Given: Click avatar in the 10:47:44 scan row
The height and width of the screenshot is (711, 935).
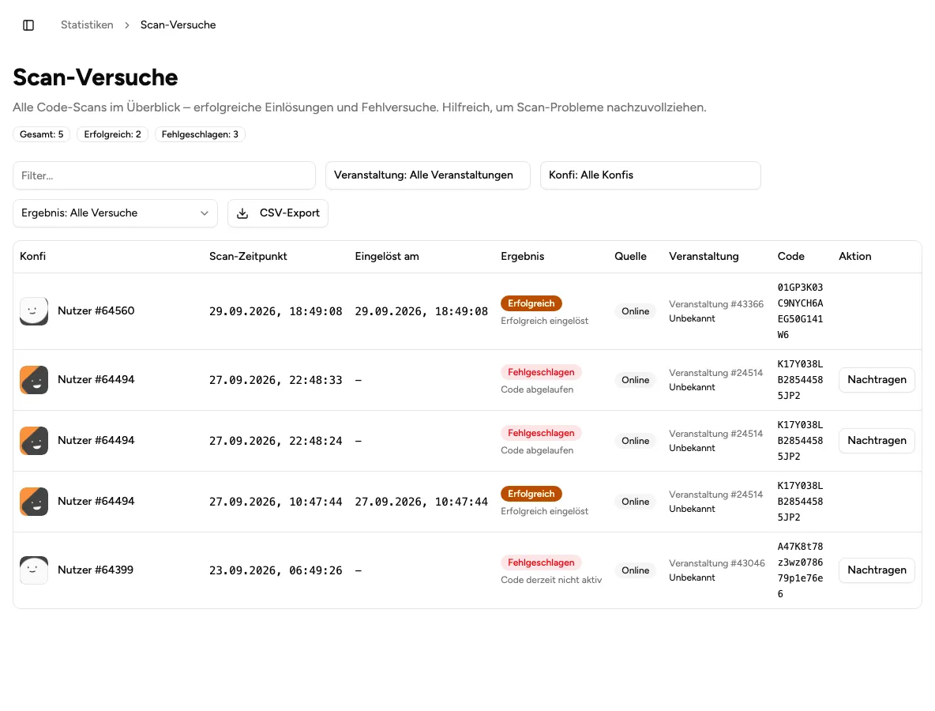Looking at the screenshot, I should point(34,502).
